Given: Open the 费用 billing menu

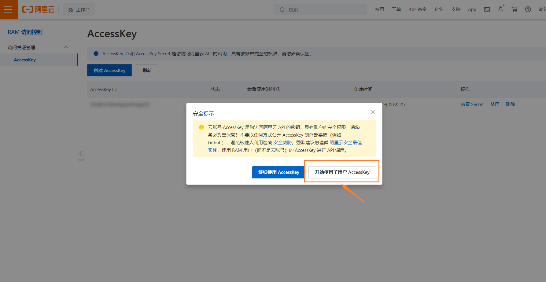Looking at the screenshot, I should pos(379,9).
